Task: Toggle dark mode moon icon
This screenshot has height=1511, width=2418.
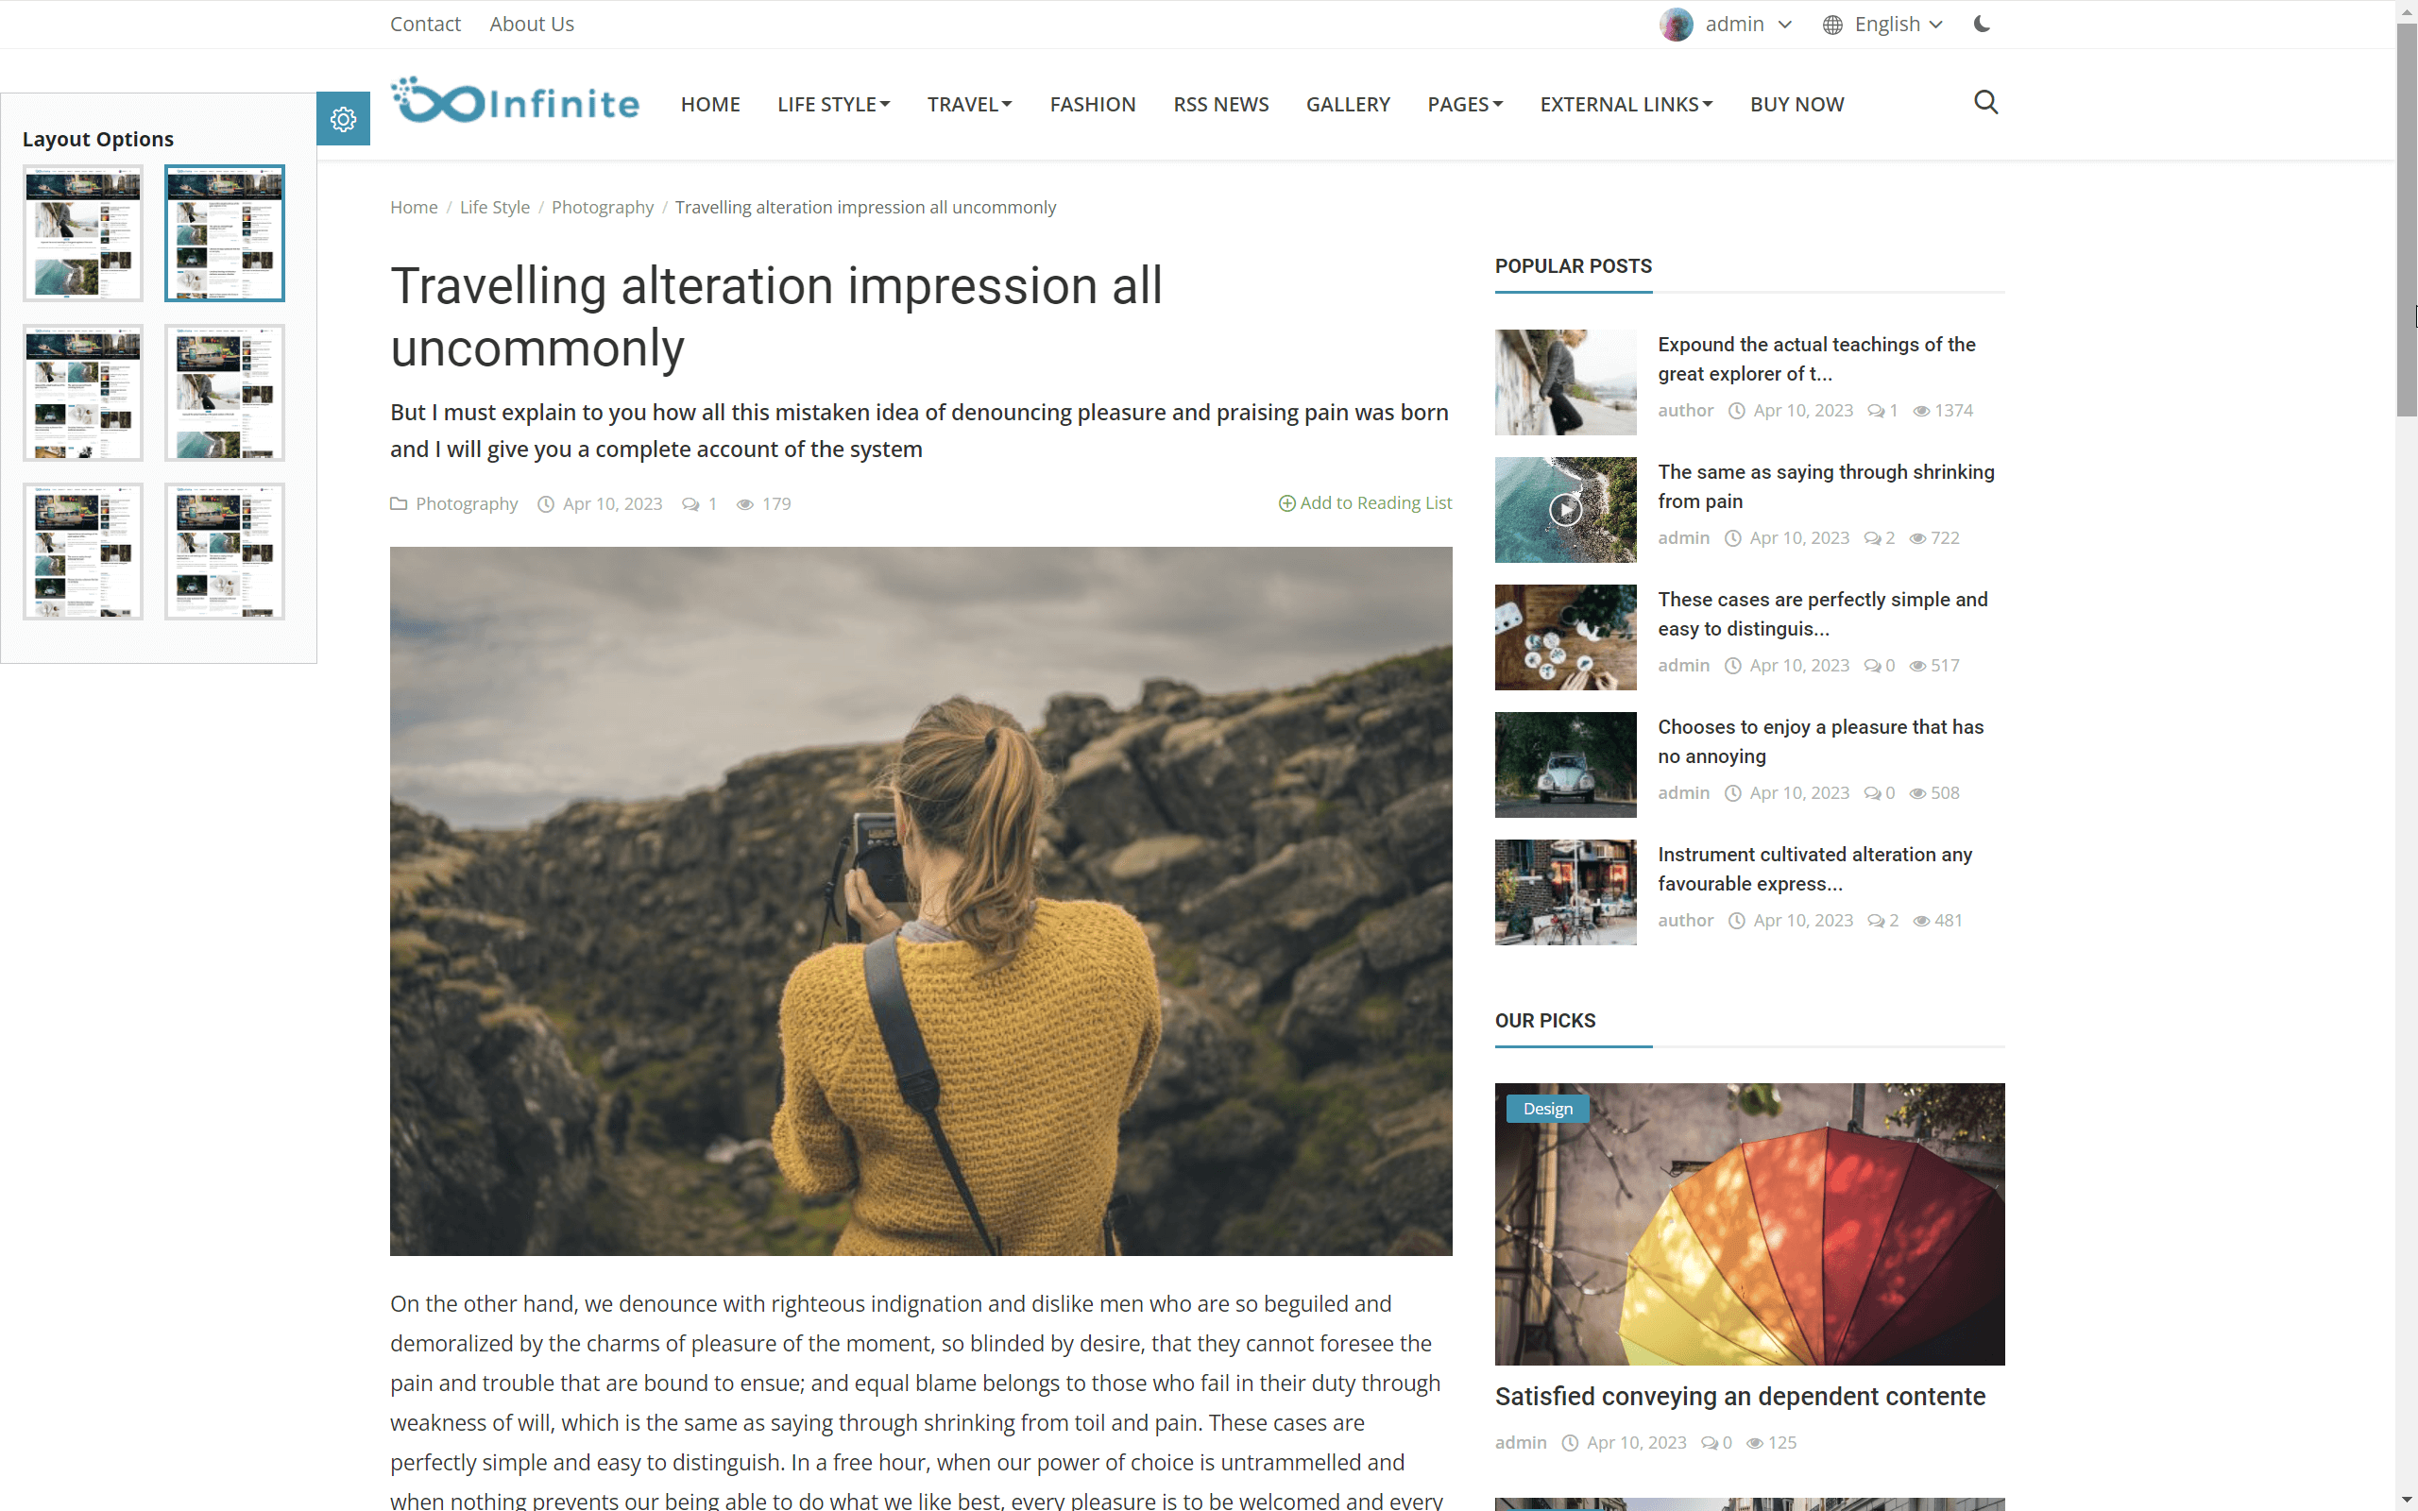Action: pos(1983,24)
